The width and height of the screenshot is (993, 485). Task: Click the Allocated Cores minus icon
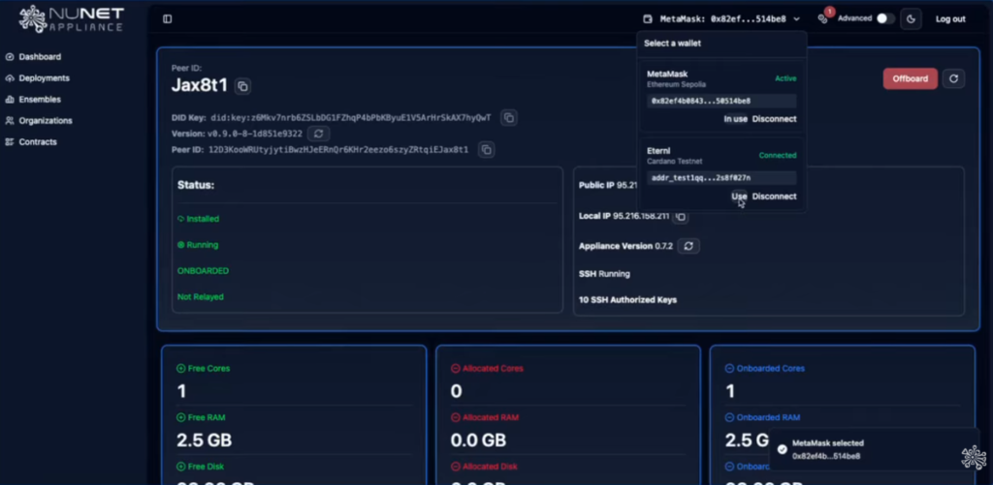(x=456, y=369)
